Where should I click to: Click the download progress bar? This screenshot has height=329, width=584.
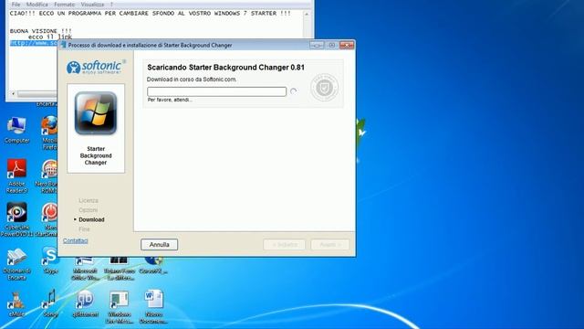(x=217, y=91)
